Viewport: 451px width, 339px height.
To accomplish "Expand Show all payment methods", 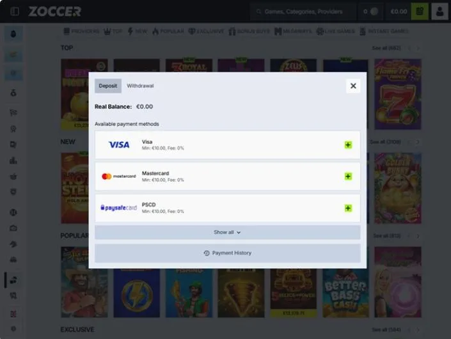I will coord(227,232).
